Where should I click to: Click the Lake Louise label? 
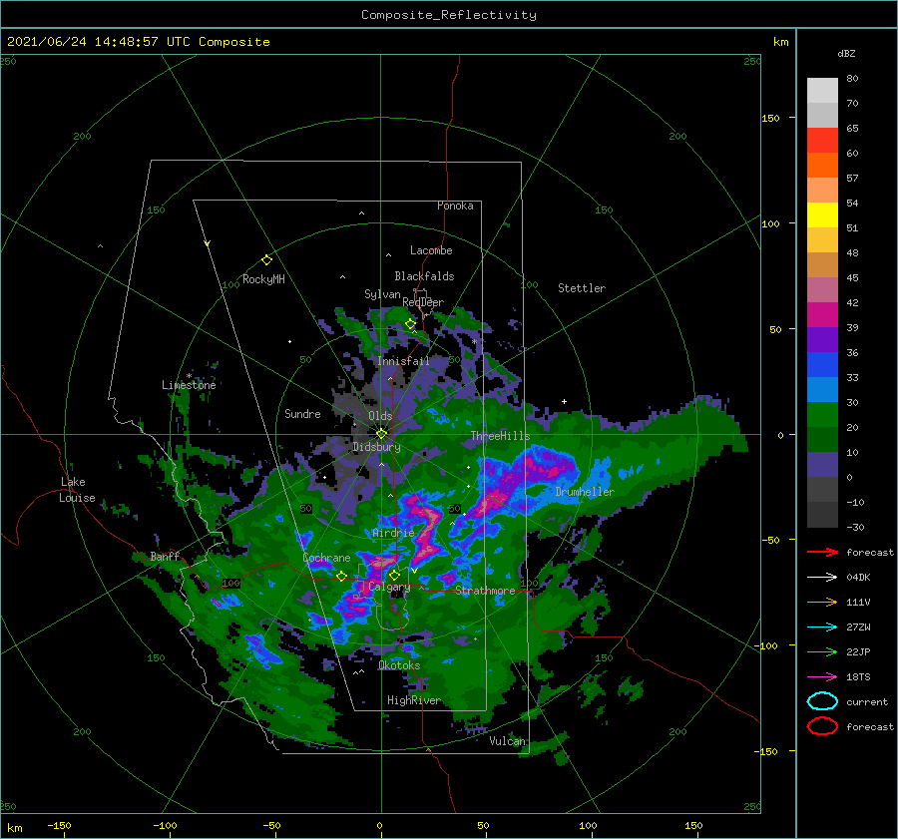coord(77,490)
